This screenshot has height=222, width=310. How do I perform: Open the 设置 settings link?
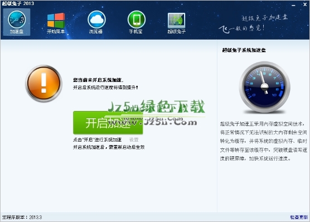click(x=134, y=139)
